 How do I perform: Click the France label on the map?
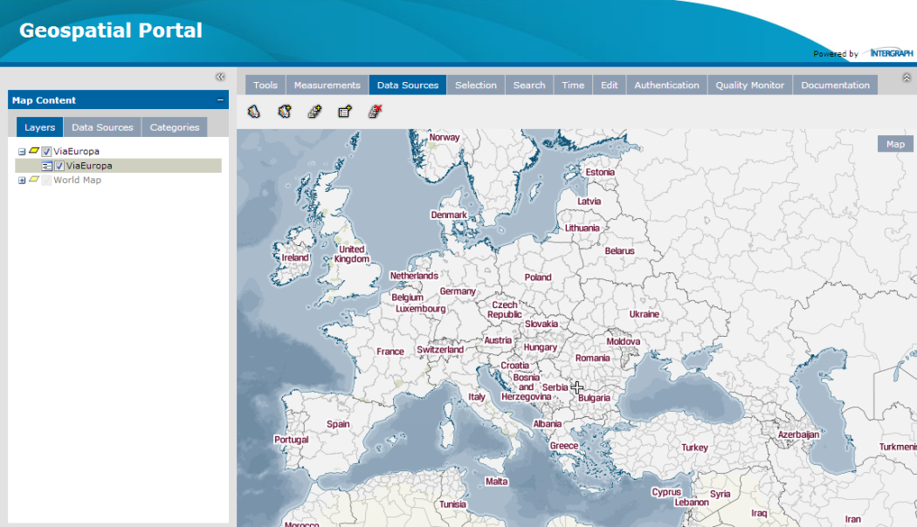point(390,352)
